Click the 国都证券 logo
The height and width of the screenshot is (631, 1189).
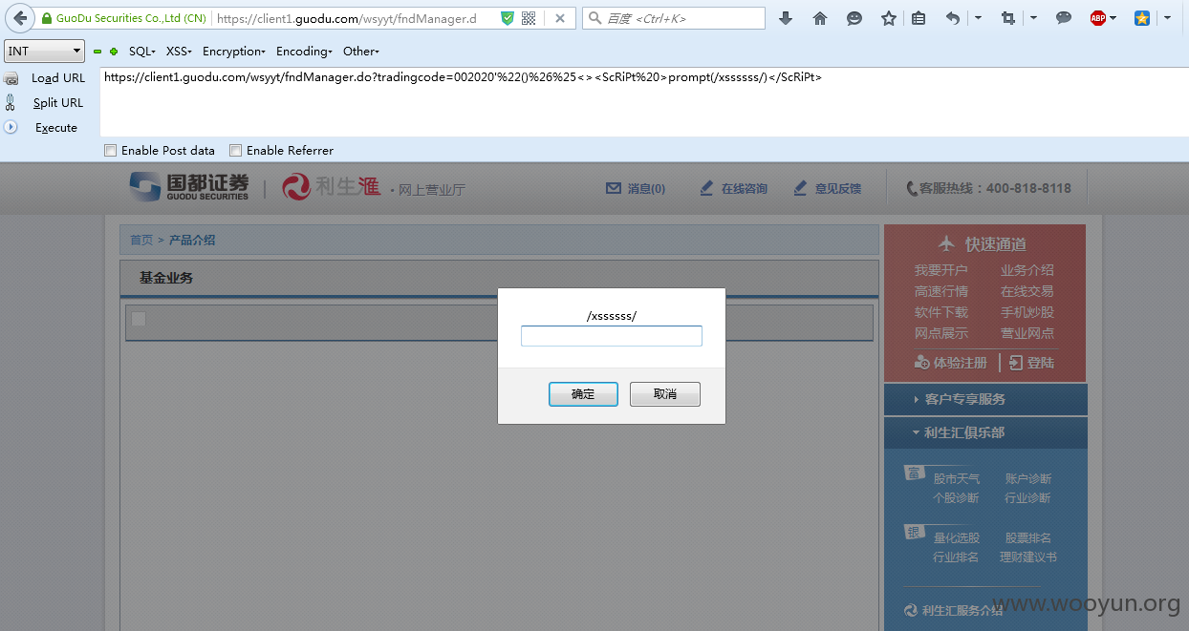coord(189,187)
